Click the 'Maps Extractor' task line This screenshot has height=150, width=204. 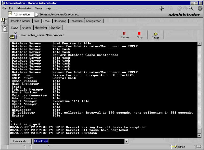[x=36, y=84]
